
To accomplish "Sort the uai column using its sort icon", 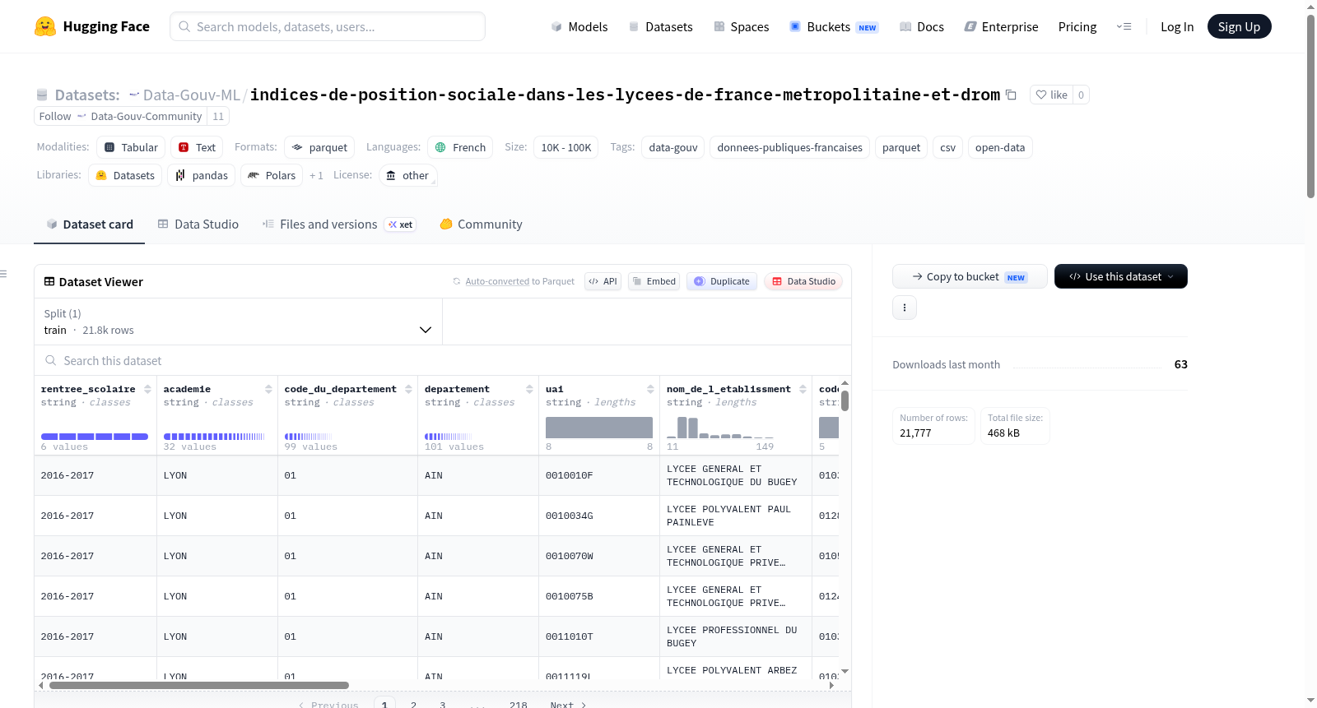I will coord(650,389).
